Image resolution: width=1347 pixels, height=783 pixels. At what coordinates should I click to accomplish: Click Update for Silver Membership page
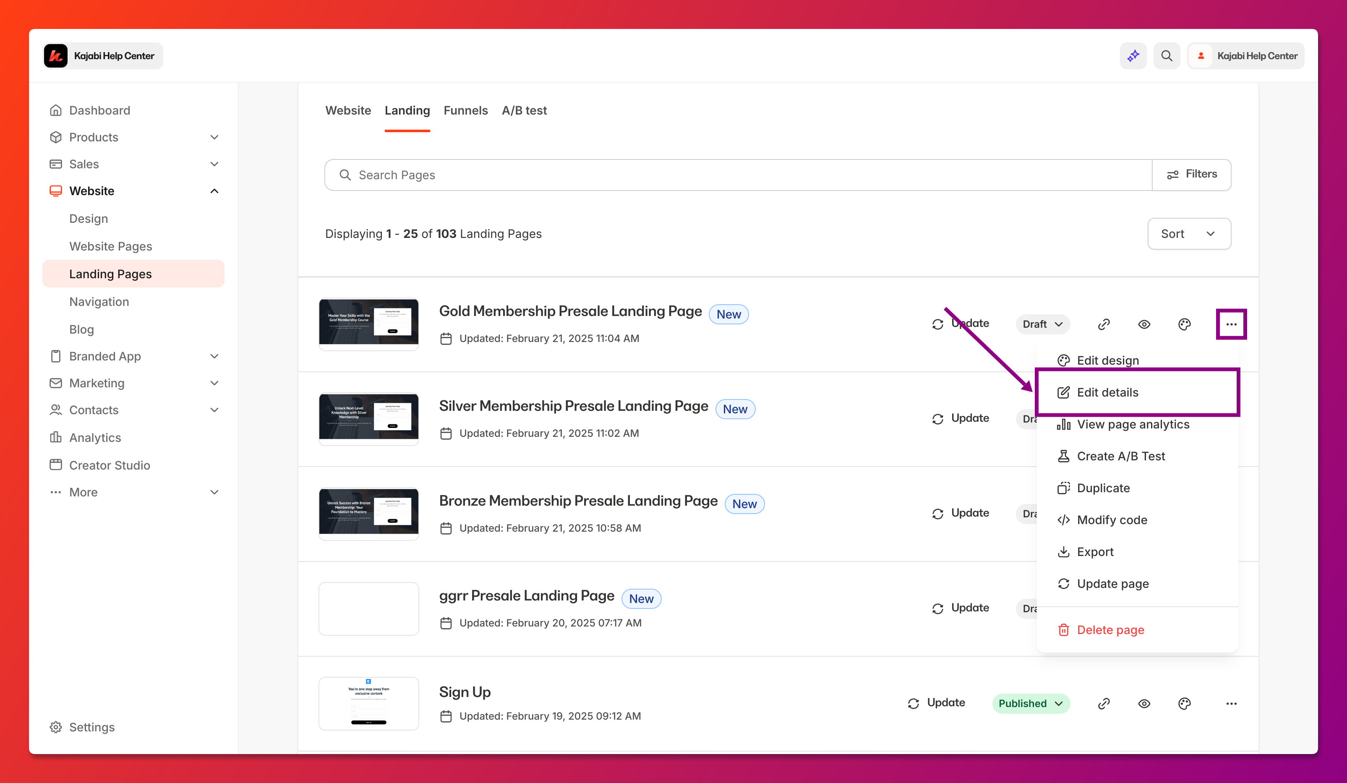[x=961, y=418]
